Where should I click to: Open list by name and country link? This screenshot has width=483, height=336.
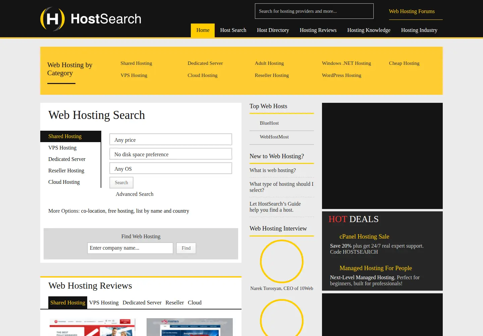tap(163, 211)
